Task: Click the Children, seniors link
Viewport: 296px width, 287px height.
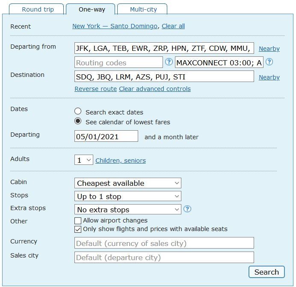Action: coord(121,161)
